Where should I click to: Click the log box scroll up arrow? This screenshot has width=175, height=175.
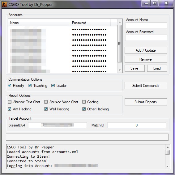pos(168,147)
